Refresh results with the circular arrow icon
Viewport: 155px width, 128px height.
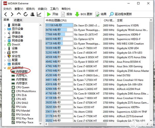click(26, 14)
